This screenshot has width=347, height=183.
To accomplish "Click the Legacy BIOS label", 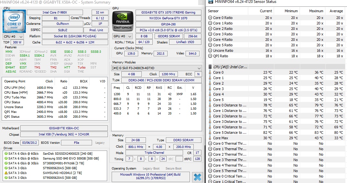I will [100, 143].
